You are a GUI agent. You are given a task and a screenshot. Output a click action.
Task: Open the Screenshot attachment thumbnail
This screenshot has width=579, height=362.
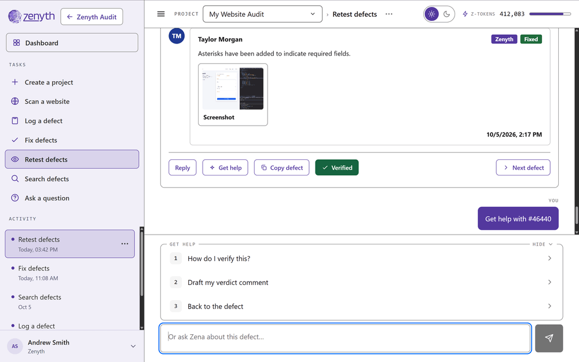(x=233, y=94)
